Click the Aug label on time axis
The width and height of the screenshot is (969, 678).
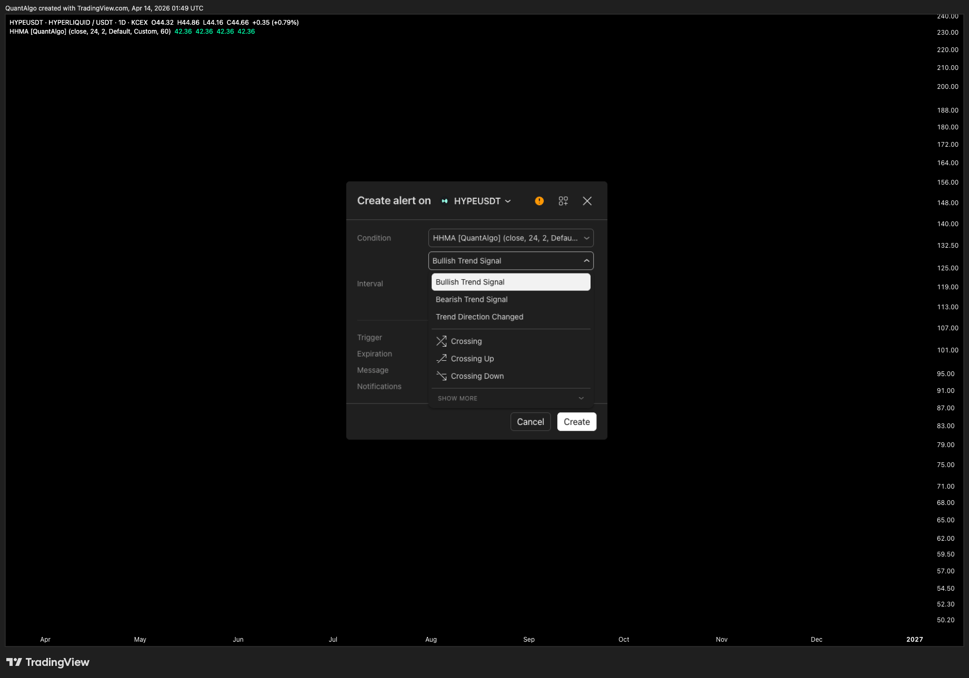pos(431,640)
